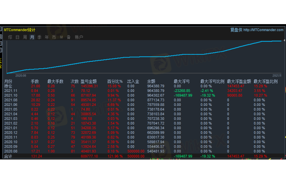The width and height of the screenshot is (286, 184).
Task: Click the 最大浮亏 column header
Action: 181,82
